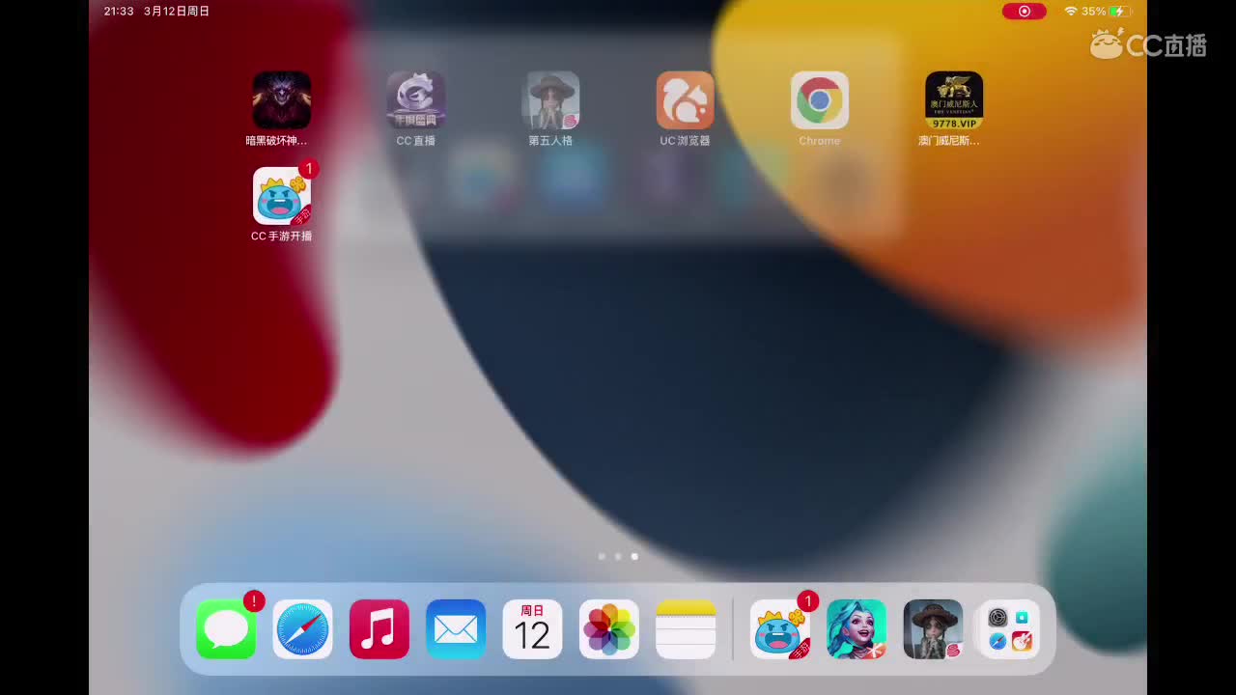Open the 第五人格 icon in the dock
Image resolution: width=1236 pixels, height=695 pixels.
(x=933, y=629)
